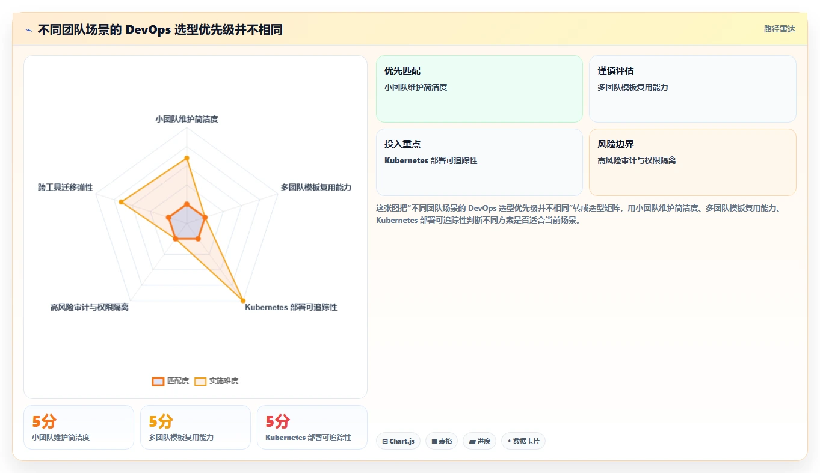Click the 5分 stat card for 小团队维护简洁度
Screen dimensions: 820x473
[x=79, y=427]
